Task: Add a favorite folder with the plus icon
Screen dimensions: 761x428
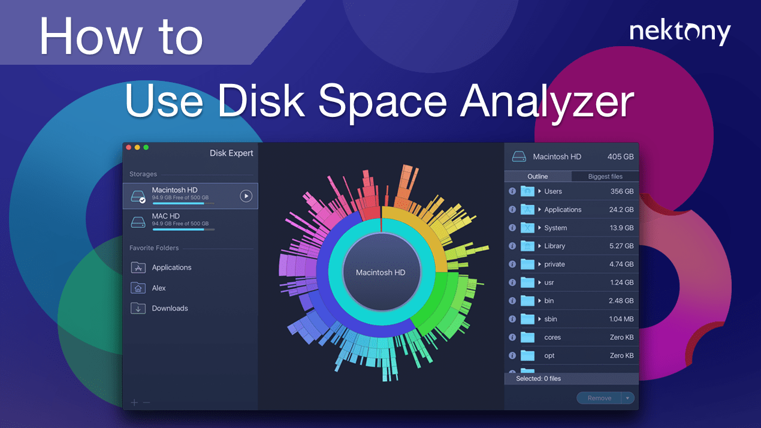Action: click(134, 402)
